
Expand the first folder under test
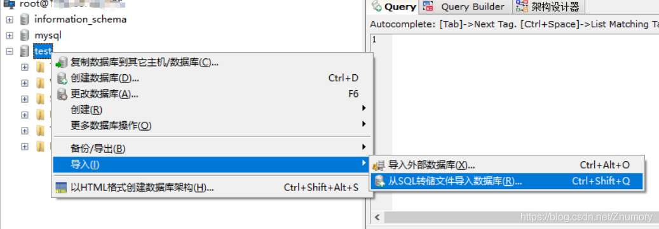point(25,67)
